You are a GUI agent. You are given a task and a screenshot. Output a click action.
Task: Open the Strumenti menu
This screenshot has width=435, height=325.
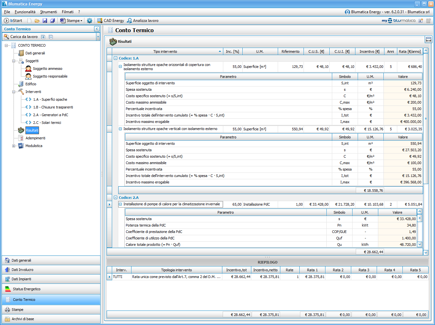[48, 12]
